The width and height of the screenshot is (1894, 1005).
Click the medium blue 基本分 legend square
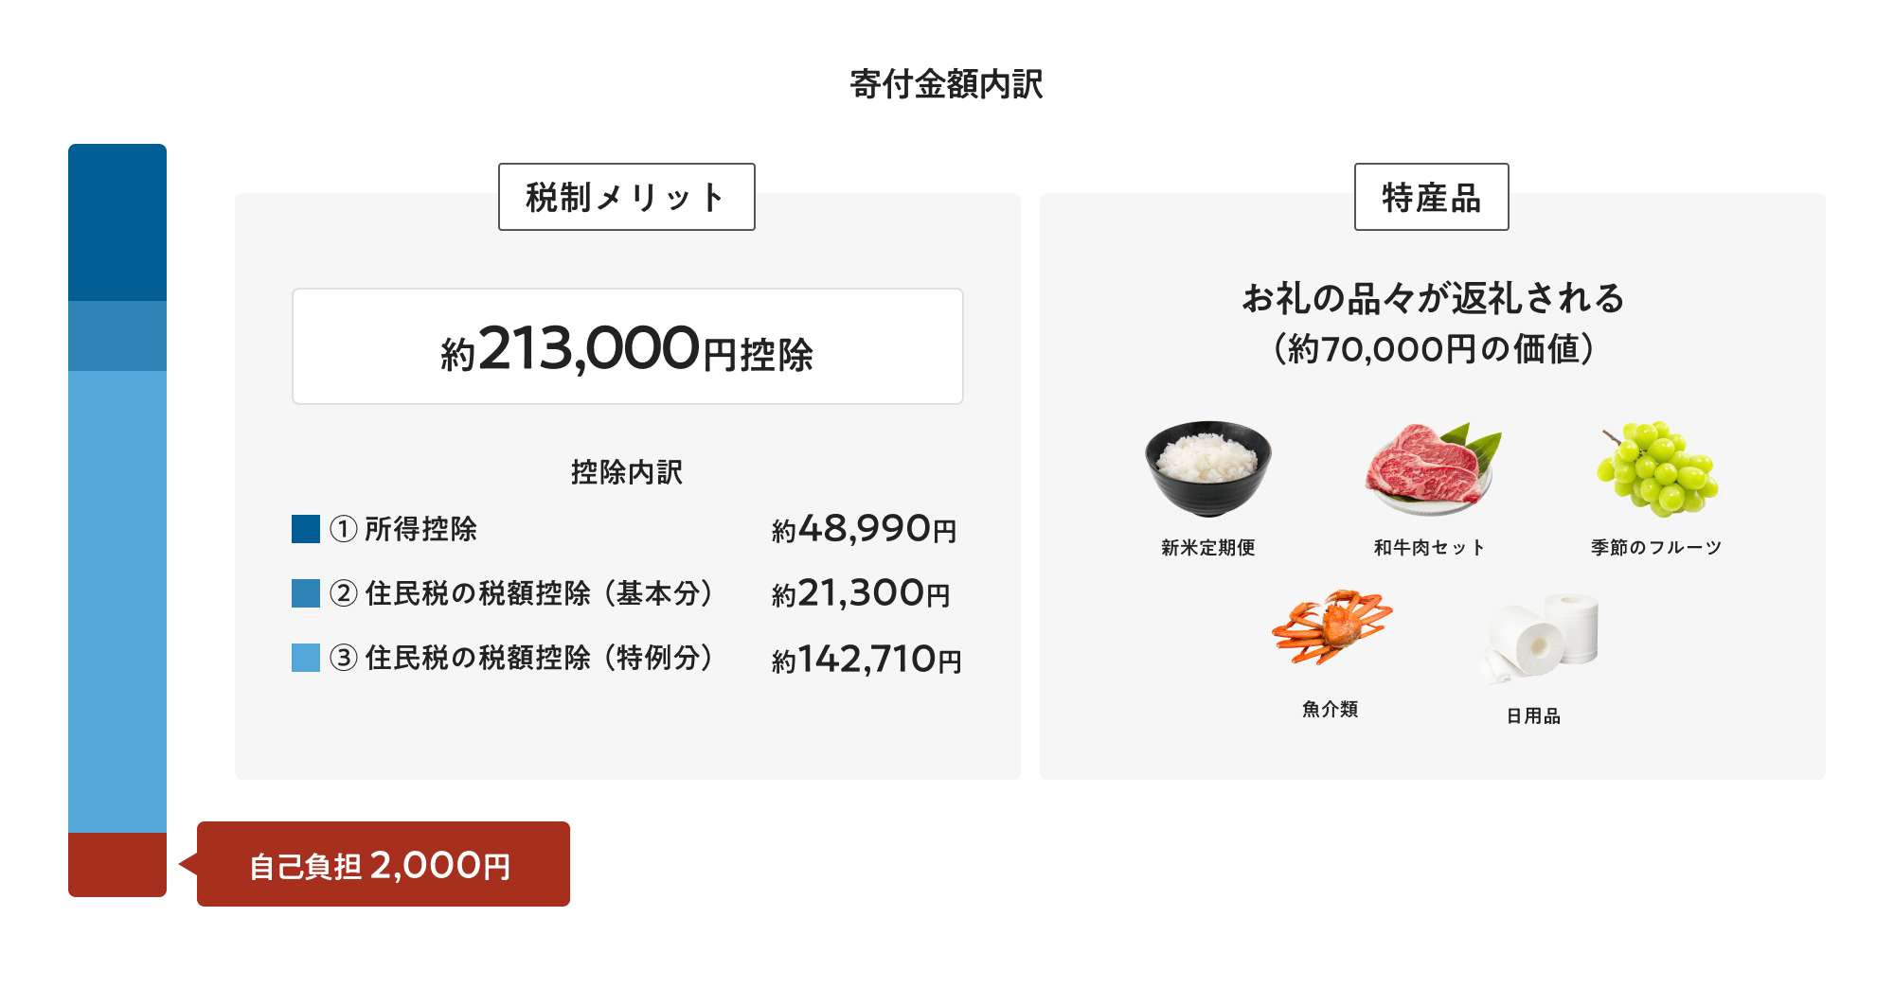coord(306,593)
